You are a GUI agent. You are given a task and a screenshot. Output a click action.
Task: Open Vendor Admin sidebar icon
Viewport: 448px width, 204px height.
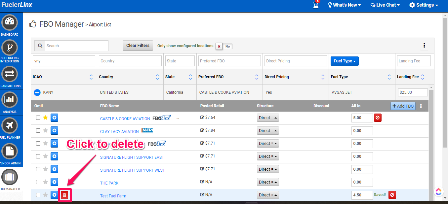tap(10, 151)
